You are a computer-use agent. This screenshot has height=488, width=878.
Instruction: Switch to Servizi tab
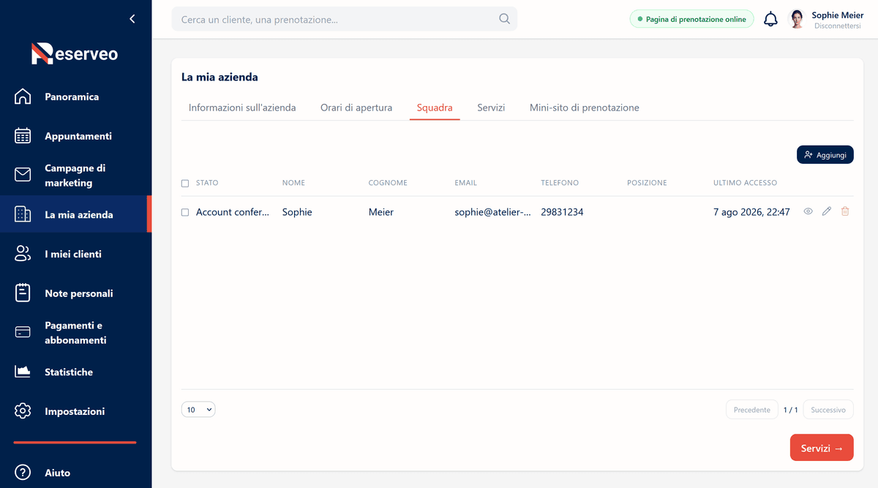tap(491, 108)
